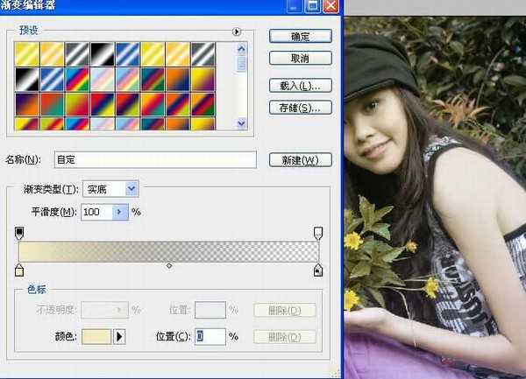
Task: Expand the 平滑度 smoothness slider arrow
Action: [x=121, y=212]
